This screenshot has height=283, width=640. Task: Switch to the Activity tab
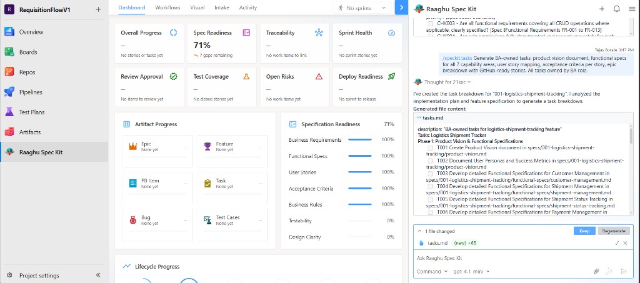pyautogui.click(x=248, y=7)
